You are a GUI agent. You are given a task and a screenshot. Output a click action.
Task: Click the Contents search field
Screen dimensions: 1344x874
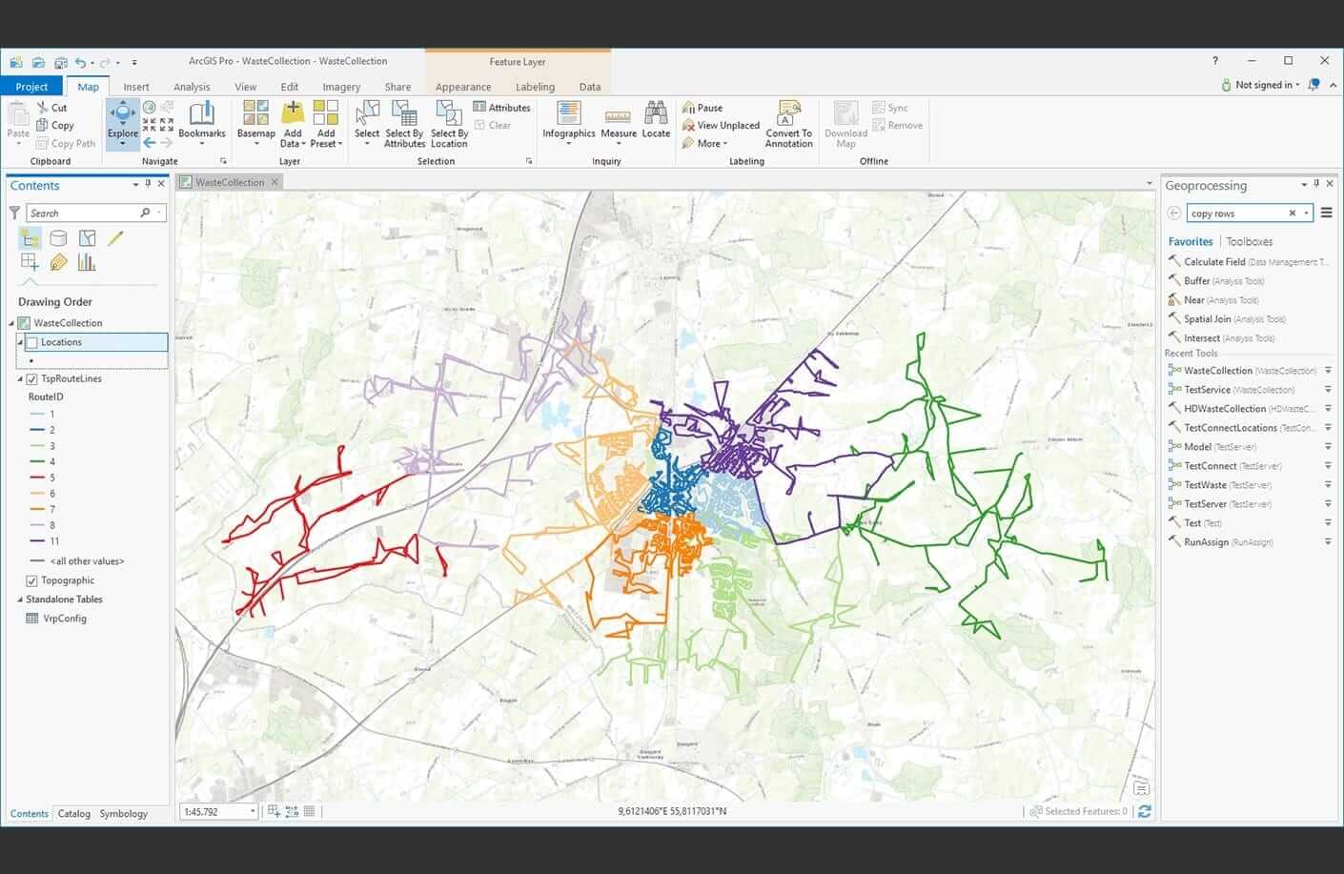click(86, 213)
